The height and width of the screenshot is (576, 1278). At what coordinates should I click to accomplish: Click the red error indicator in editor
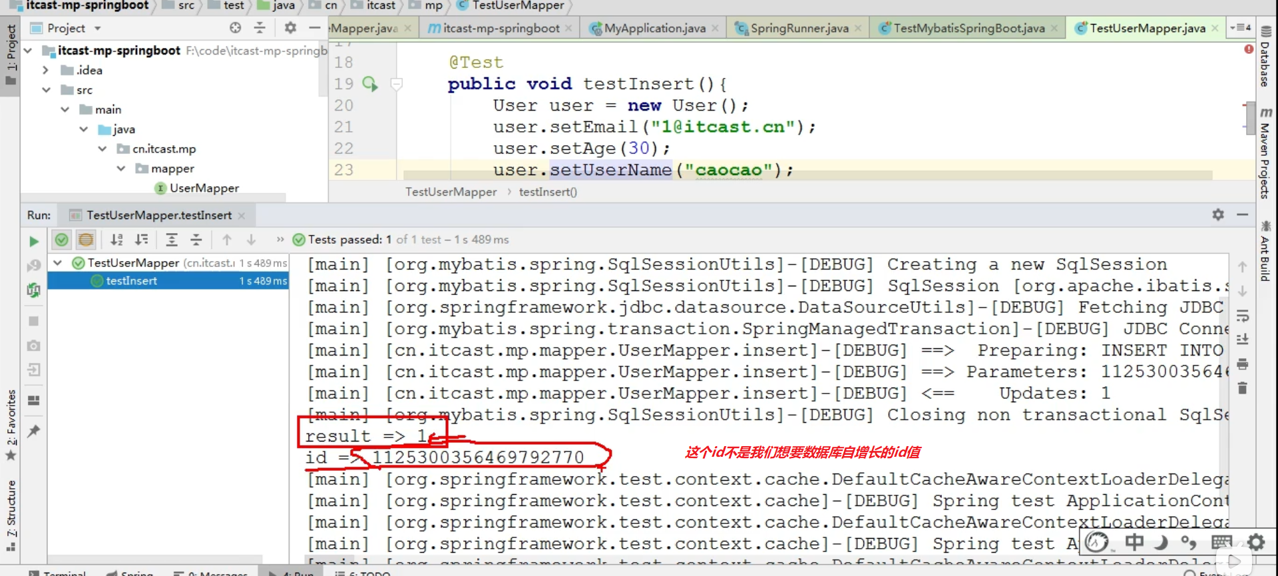click(1249, 49)
